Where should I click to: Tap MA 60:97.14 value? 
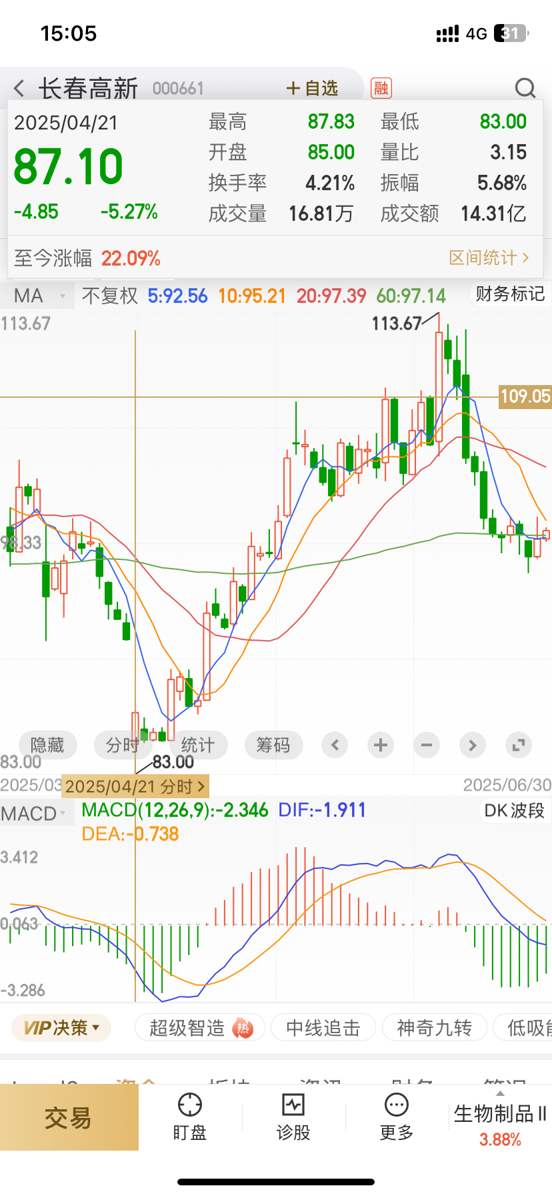click(411, 296)
